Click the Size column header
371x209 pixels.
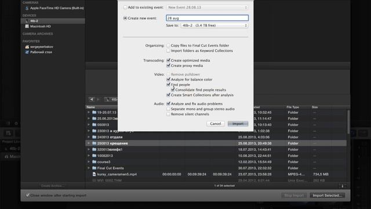[x=315, y=107]
